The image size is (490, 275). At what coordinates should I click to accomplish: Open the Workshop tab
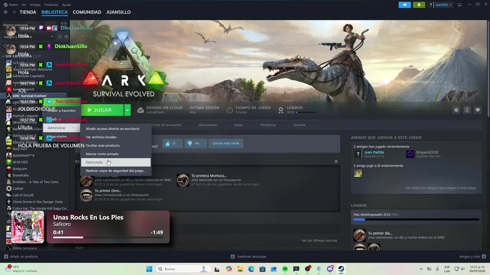coord(268,125)
